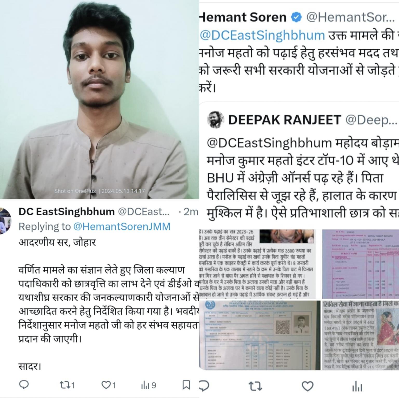This screenshot has width=399, height=399.
Task: Reply to Hemant Soren's tweet
Action: pyautogui.click(x=204, y=386)
